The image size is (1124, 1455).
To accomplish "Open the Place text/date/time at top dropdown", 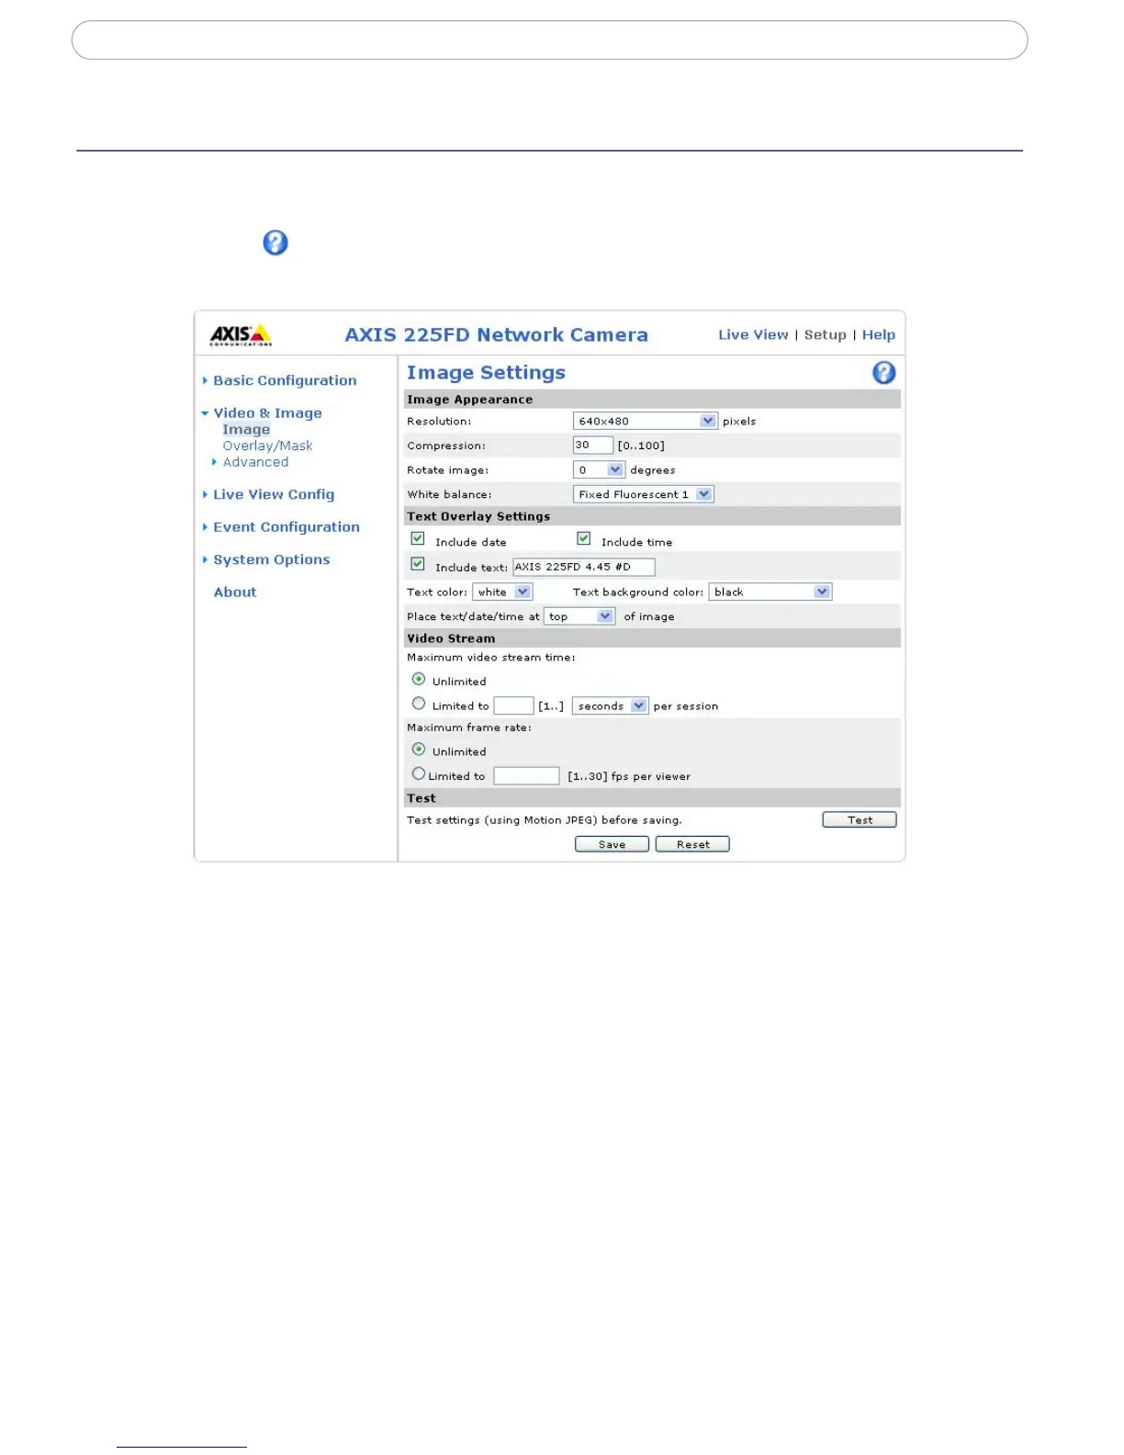I will pos(579,616).
